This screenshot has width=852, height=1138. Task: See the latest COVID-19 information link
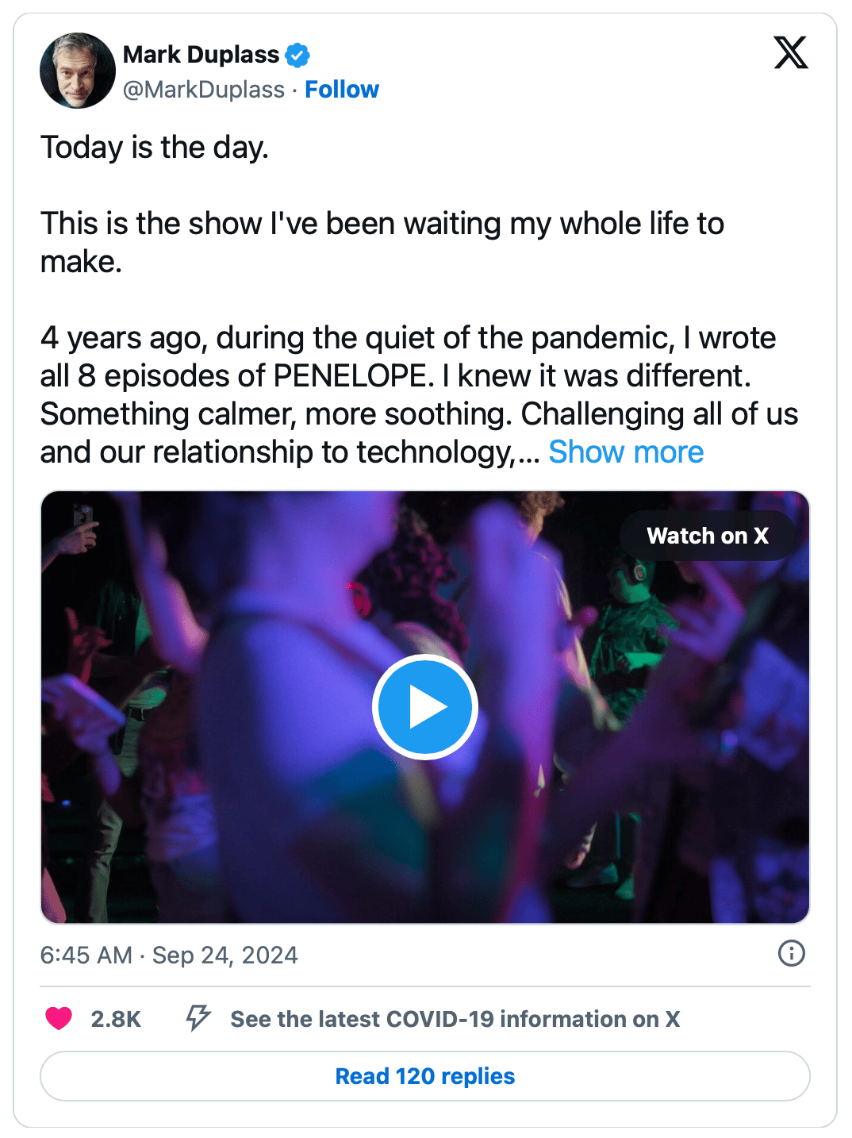pyautogui.click(x=455, y=1019)
